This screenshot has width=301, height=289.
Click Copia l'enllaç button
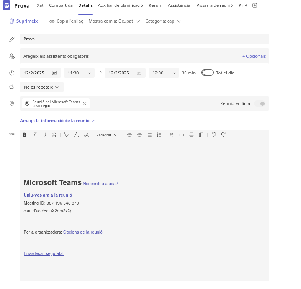tap(66, 21)
